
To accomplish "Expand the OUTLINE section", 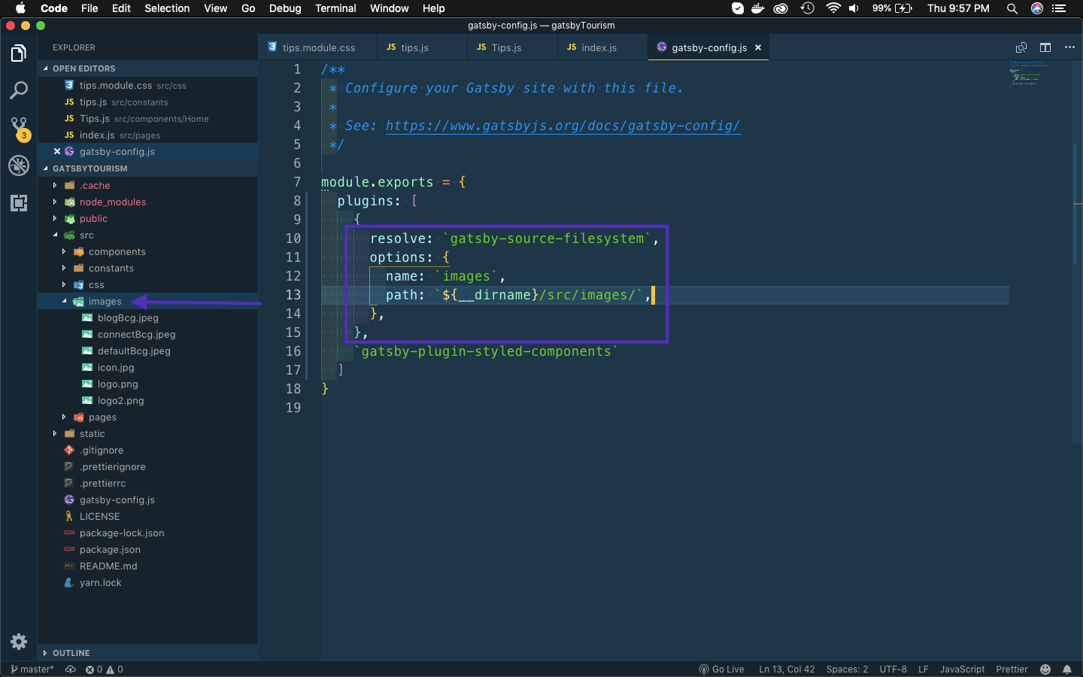I will [71, 653].
